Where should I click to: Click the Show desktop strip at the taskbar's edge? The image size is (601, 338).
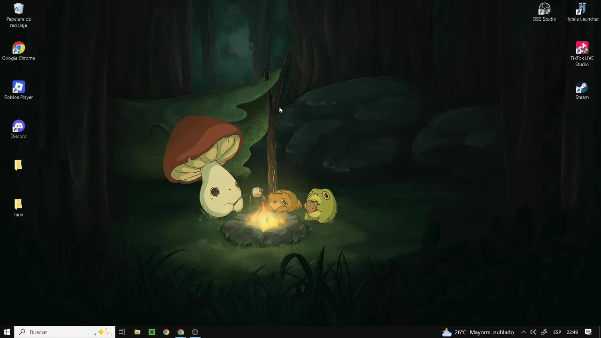[600, 332]
